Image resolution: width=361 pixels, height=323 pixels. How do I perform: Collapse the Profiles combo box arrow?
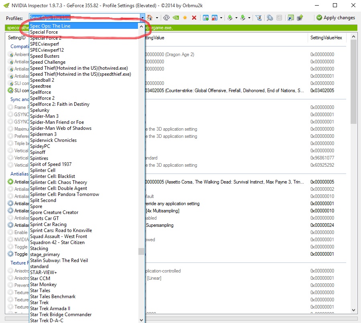coord(142,18)
